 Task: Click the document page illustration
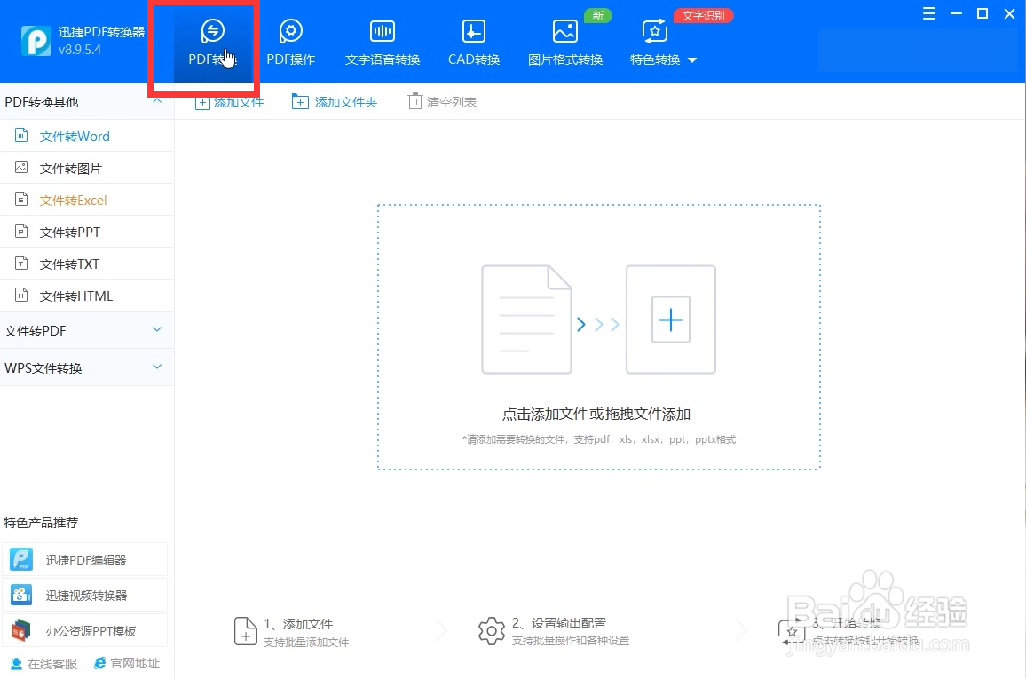pos(526,320)
